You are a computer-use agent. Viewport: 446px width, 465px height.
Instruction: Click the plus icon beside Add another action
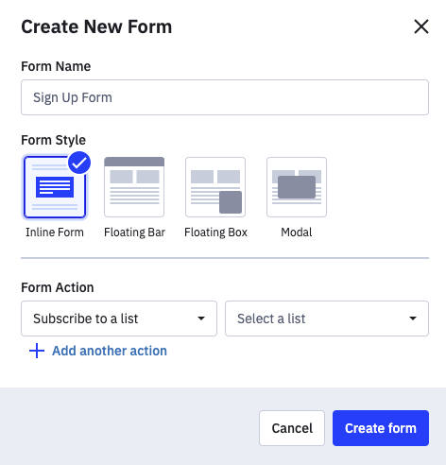(x=37, y=351)
